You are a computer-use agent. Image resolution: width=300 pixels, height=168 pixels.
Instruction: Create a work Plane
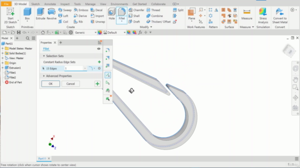(192, 14)
